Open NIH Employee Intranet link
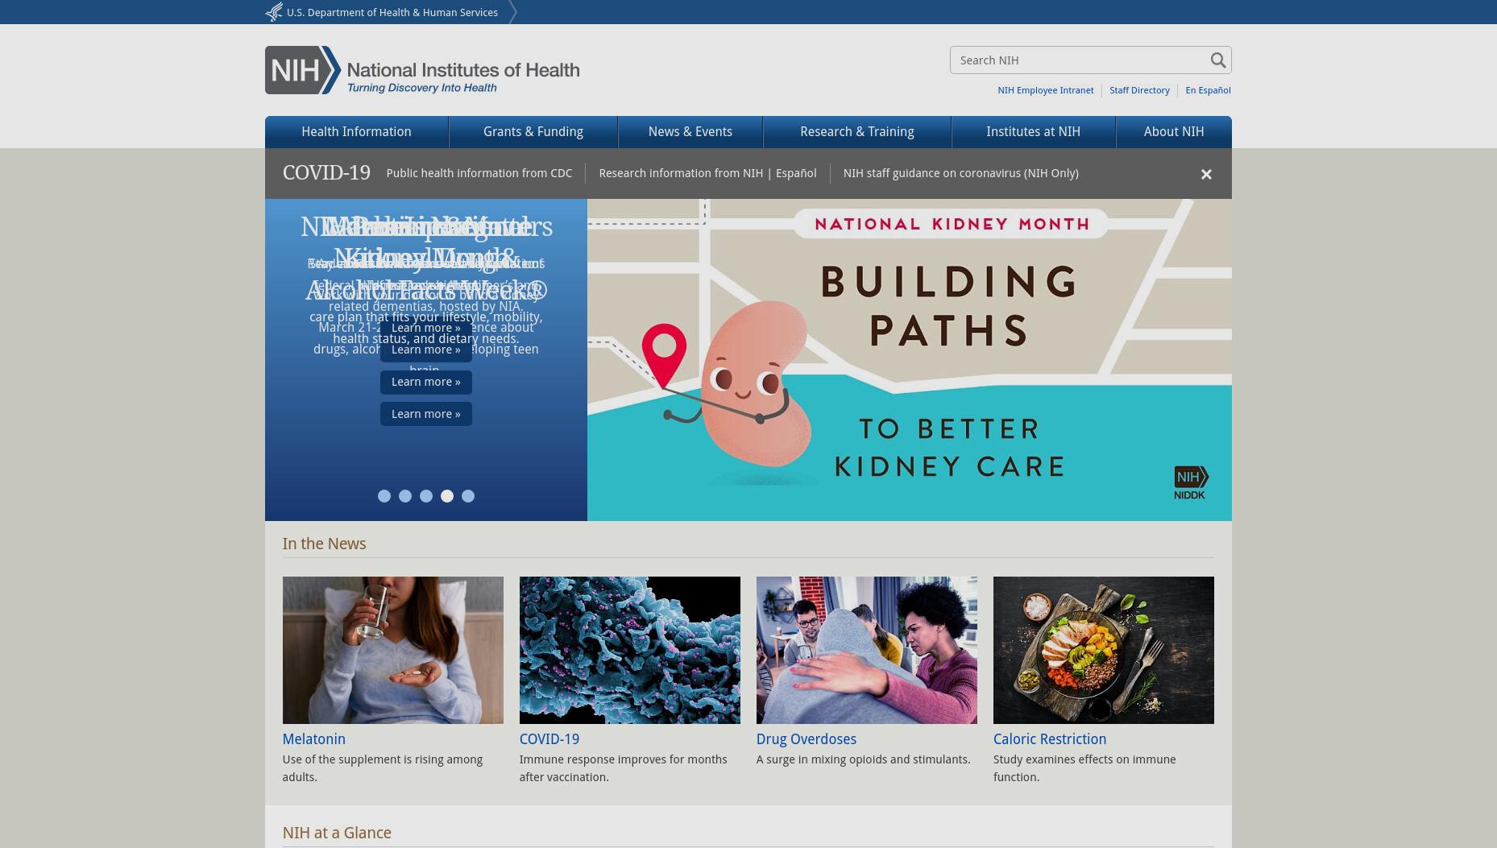 pyautogui.click(x=1046, y=90)
